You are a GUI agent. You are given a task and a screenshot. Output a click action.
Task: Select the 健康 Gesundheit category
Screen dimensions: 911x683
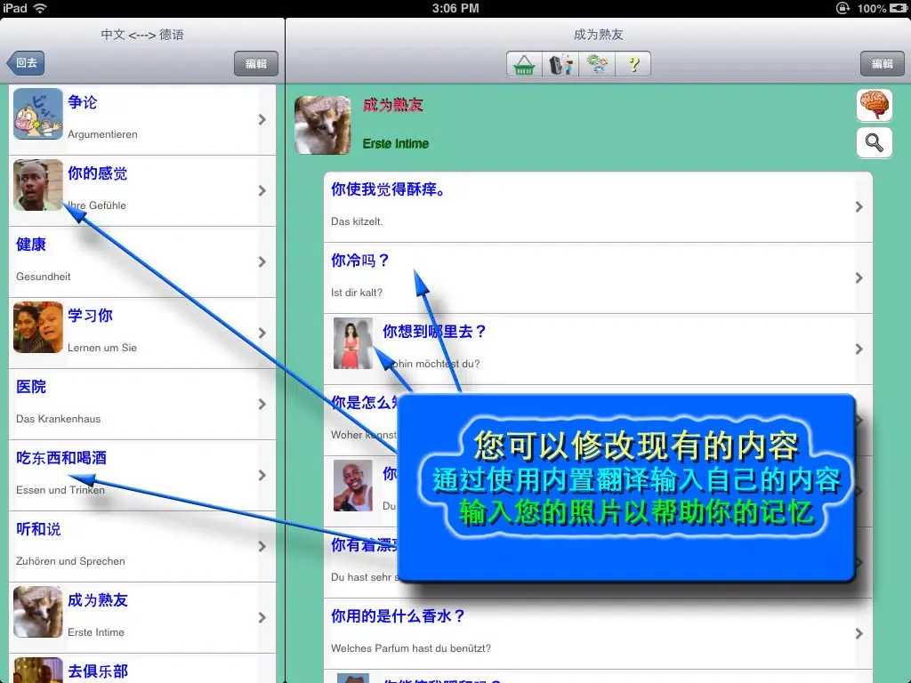(142, 262)
